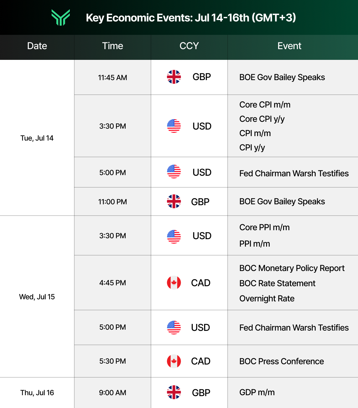Click the USD label in Tuesday's 5:00 PM row

(202, 172)
